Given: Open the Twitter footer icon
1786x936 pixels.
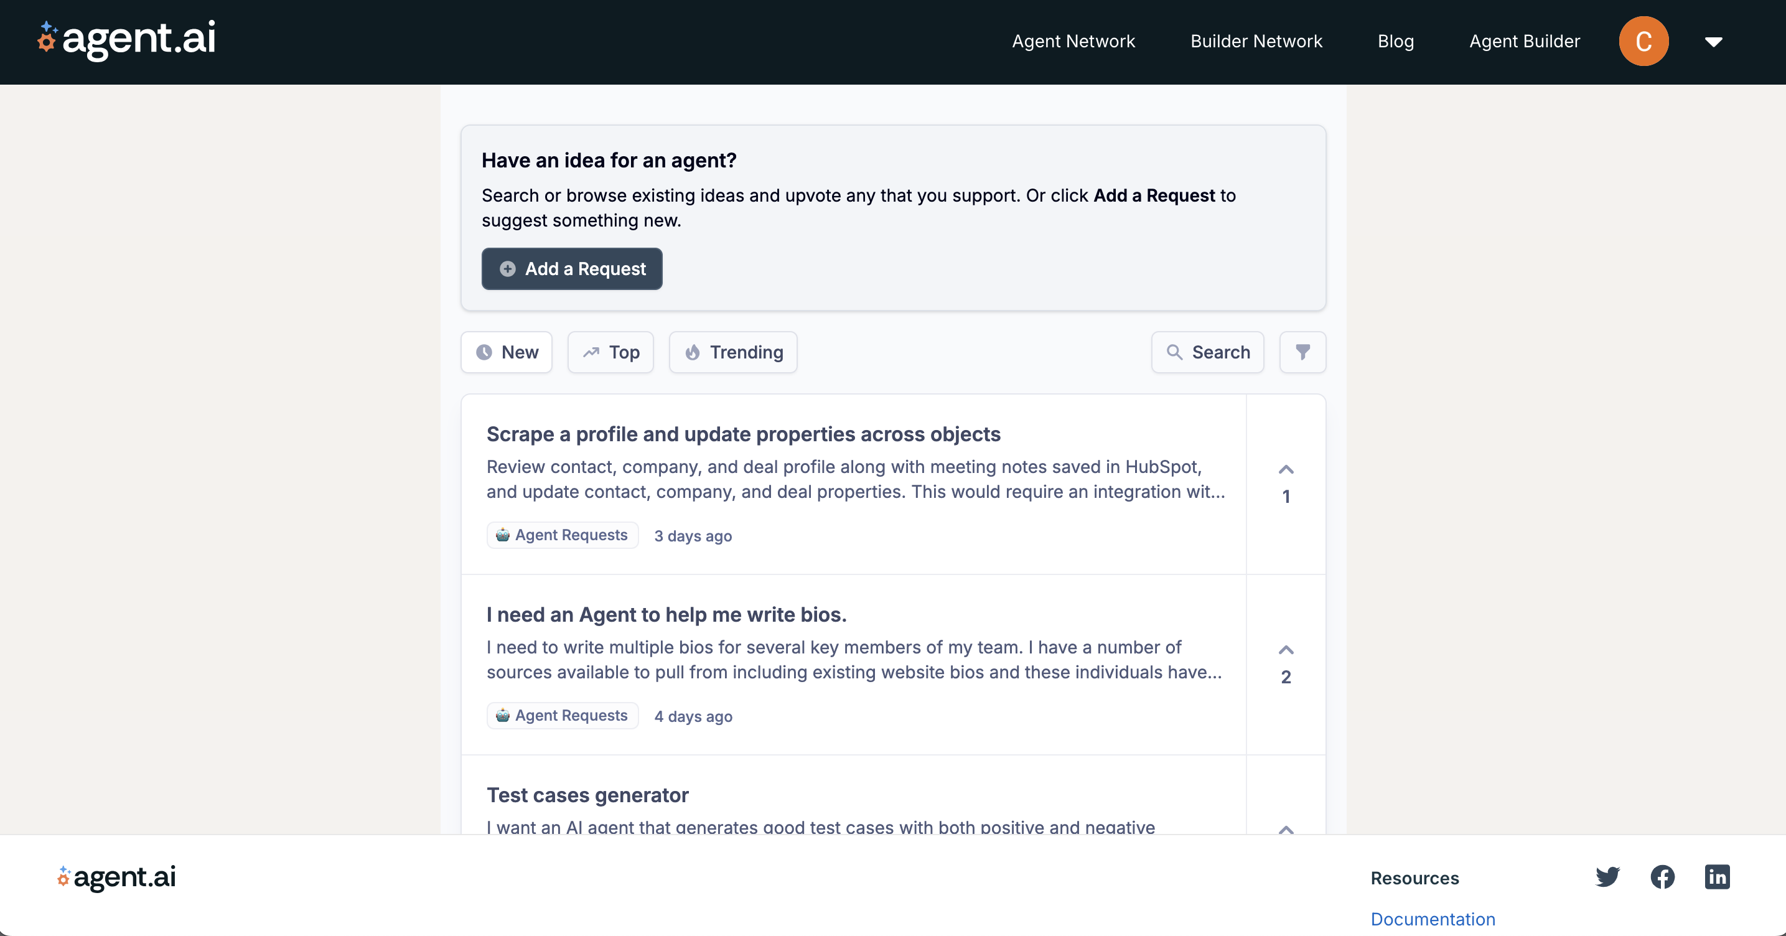Looking at the screenshot, I should point(1607,877).
